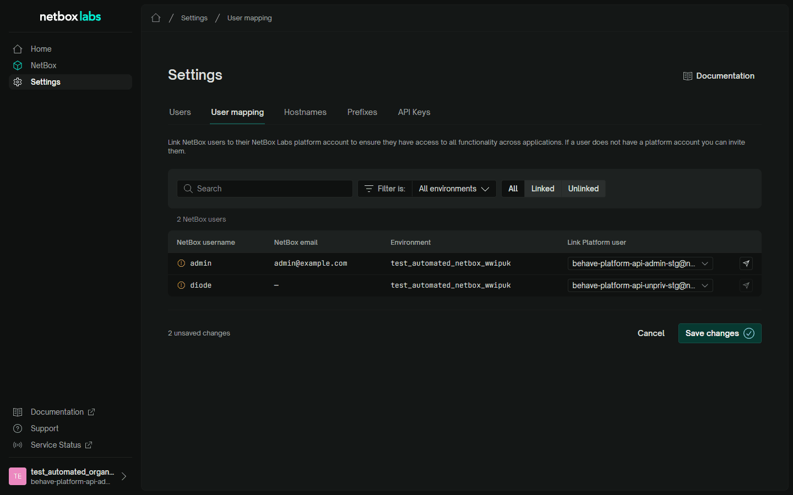Viewport: 793px width, 495px height.
Task: Click Save changes
Action: click(x=720, y=333)
